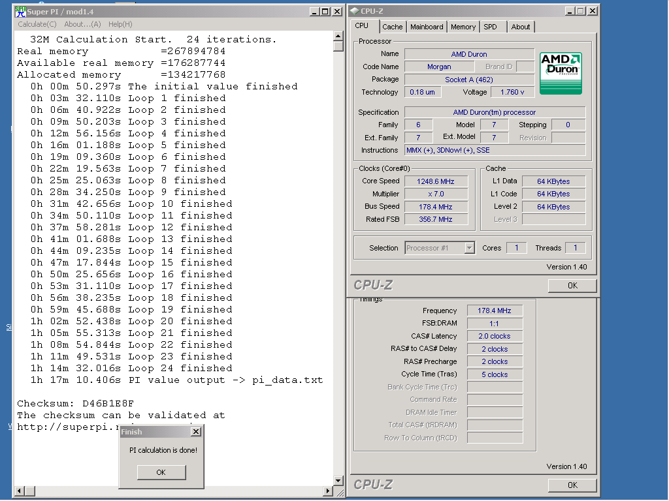669x501 pixels.
Task: Click the Super PI window resize grip
Action: coord(340,493)
